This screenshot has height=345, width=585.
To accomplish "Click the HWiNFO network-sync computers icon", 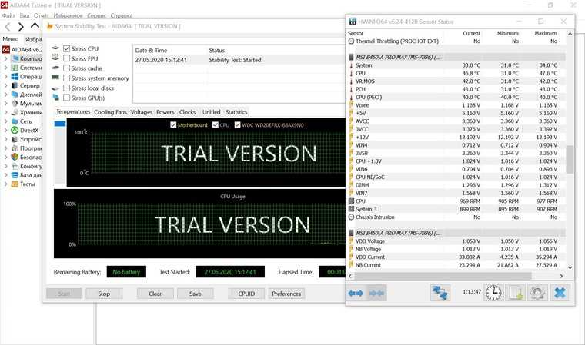I will (440, 293).
